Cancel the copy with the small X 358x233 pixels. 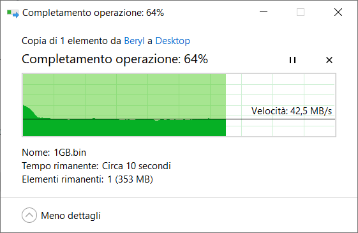click(329, 60)
